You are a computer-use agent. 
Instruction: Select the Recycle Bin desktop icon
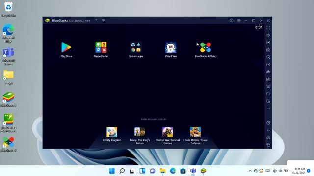pos(8,9)
